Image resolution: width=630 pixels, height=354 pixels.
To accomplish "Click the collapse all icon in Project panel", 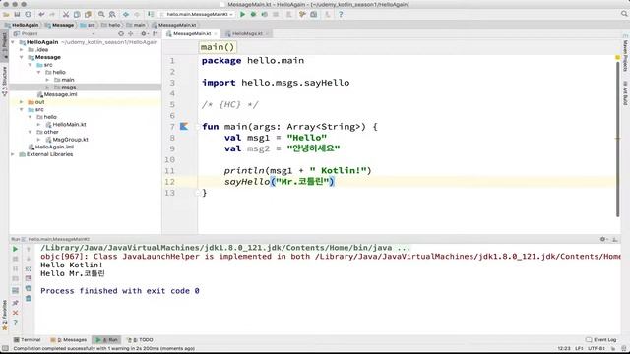I will (130, 34).
